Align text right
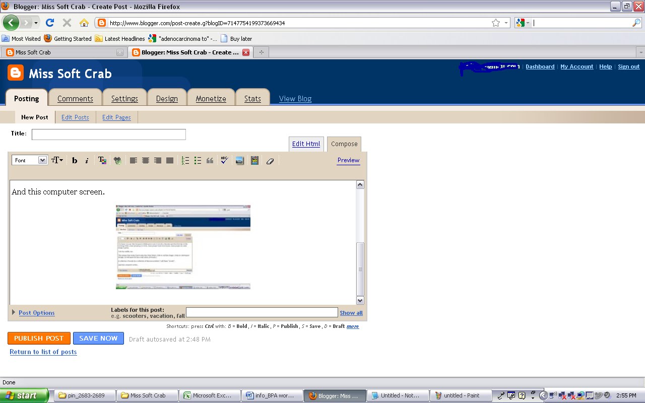The image size is (645, 403). 158,161
